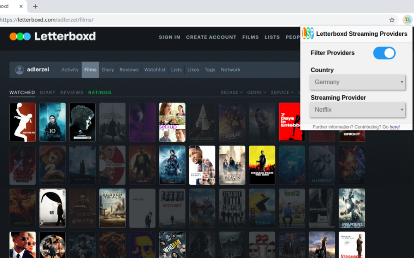
Task: Open the Ted 2 poster
Action: click(292, 208)
